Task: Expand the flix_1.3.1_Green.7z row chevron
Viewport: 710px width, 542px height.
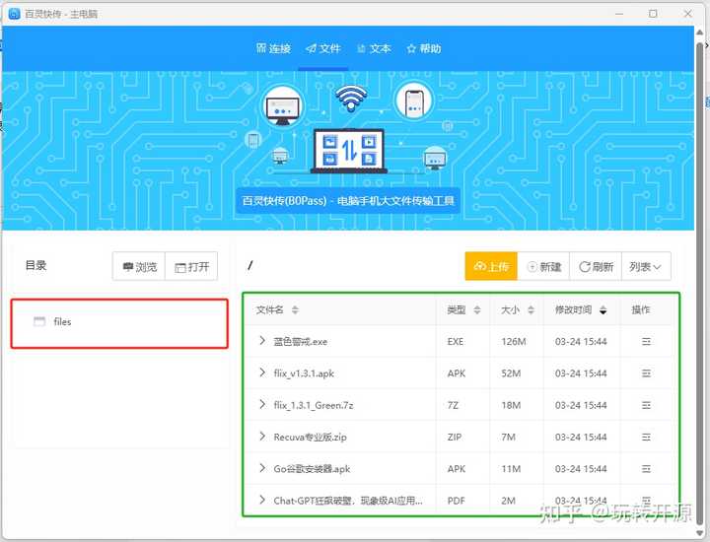Action: tap(262, 404)
